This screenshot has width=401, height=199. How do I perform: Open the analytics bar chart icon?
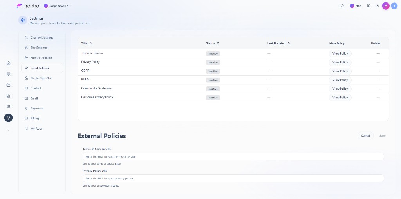pos(9,96)
